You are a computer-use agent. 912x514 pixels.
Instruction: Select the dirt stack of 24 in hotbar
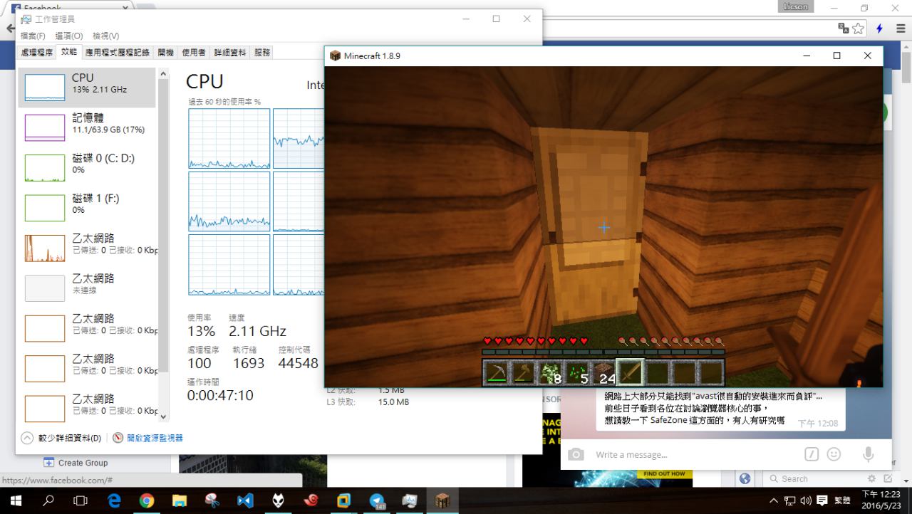click(x=603, y=372)
